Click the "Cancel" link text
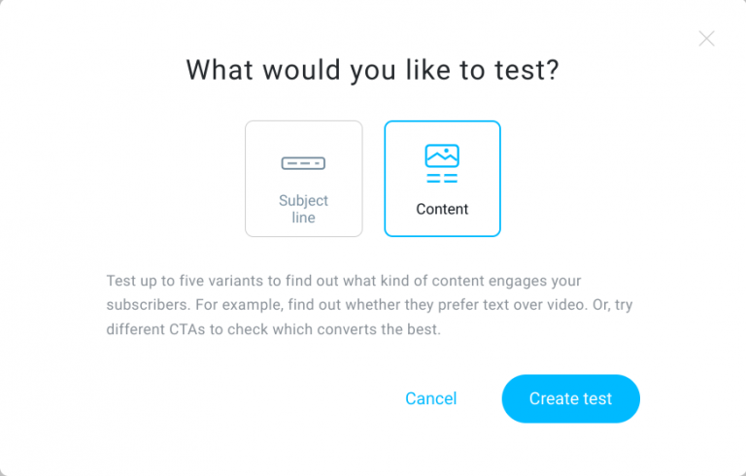 click(430, 398)
